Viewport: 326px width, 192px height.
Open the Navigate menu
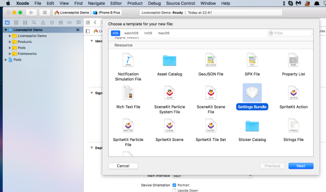pyautogui.click(x=96, y=3)
